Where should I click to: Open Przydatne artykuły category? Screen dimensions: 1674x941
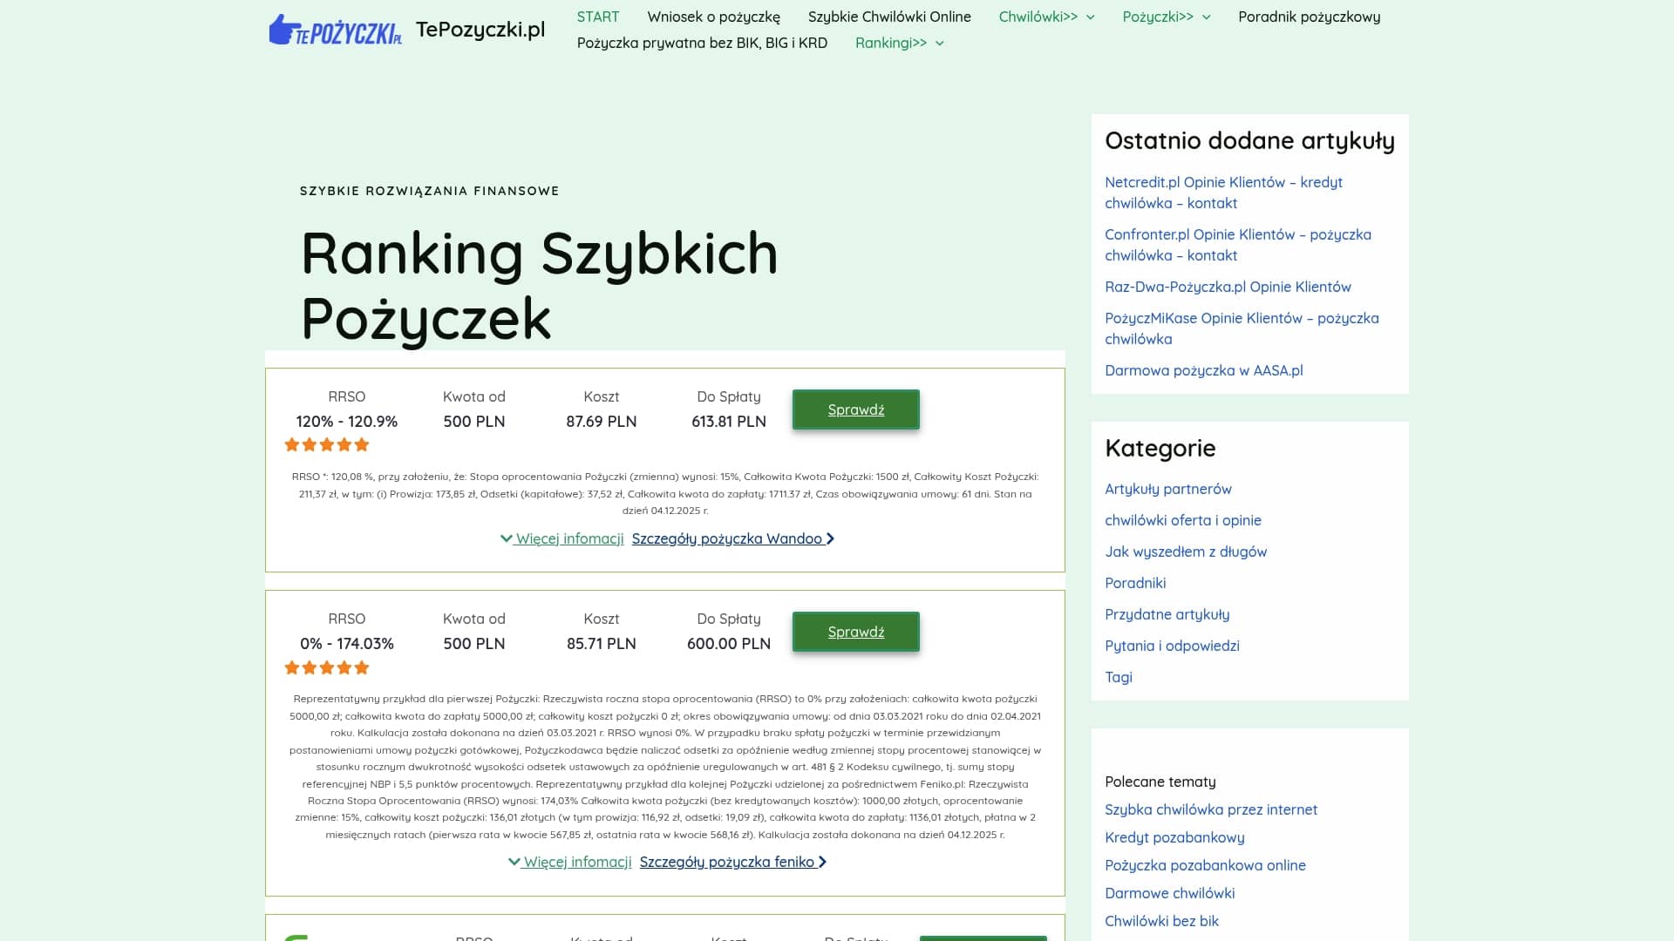(x=1167, y=614)
